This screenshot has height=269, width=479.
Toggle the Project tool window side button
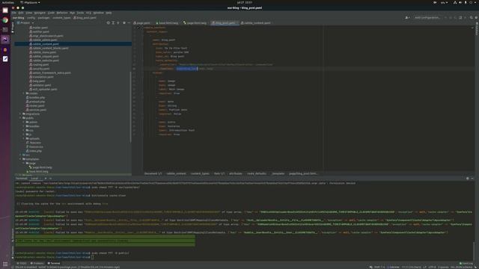coord(13,28)
